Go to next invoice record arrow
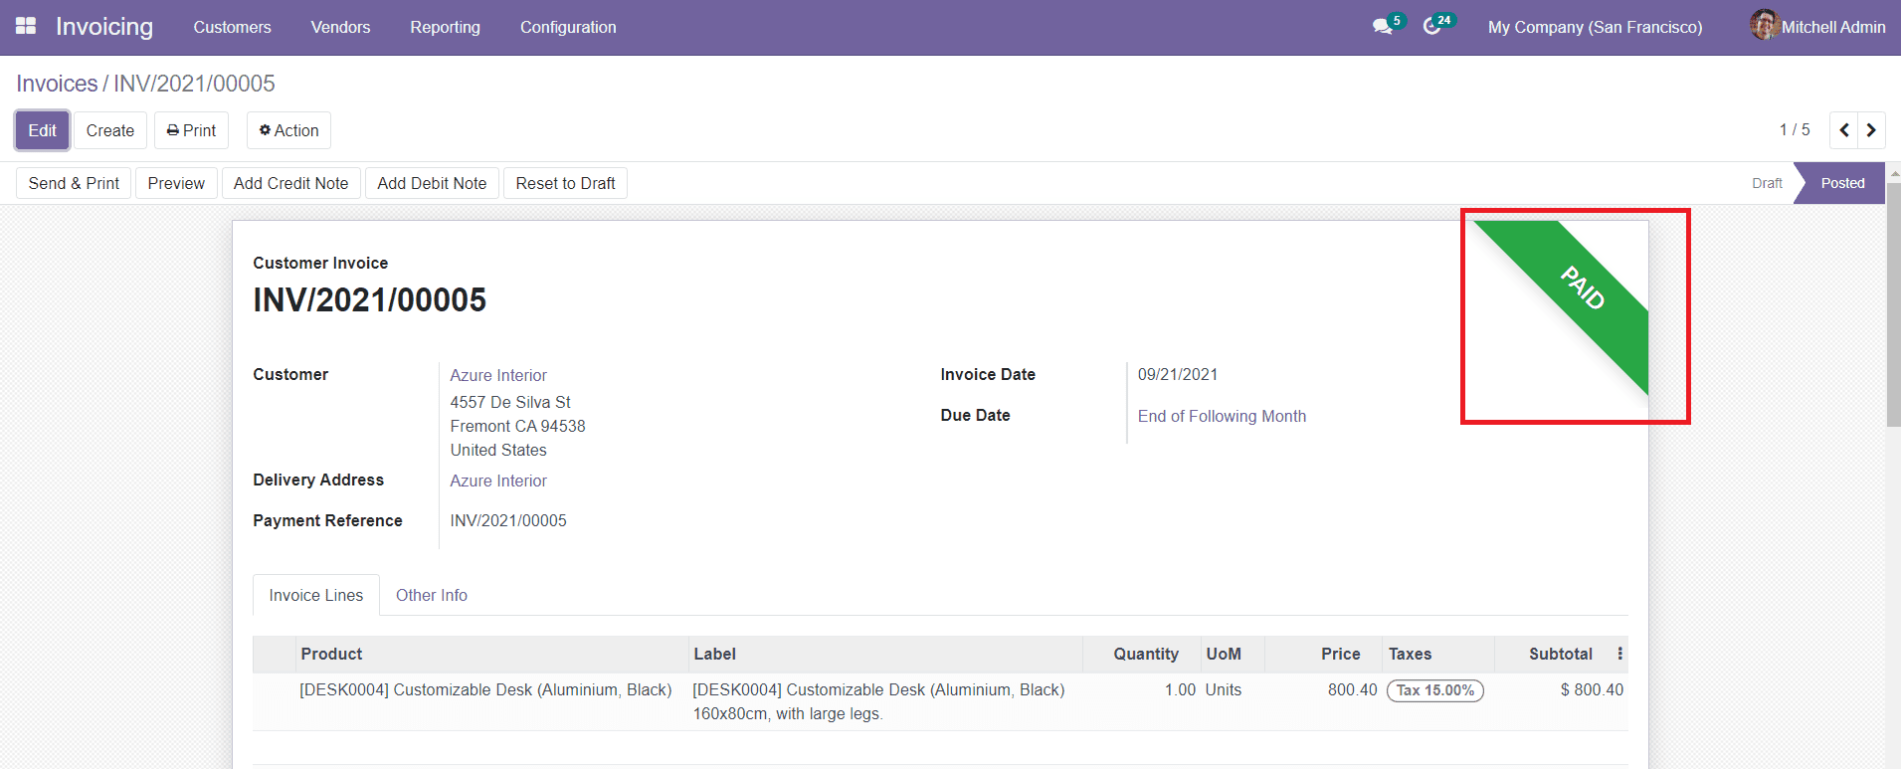This screenshot has height=769, width=1901. pyautogui.click(x=1871, y=130)
